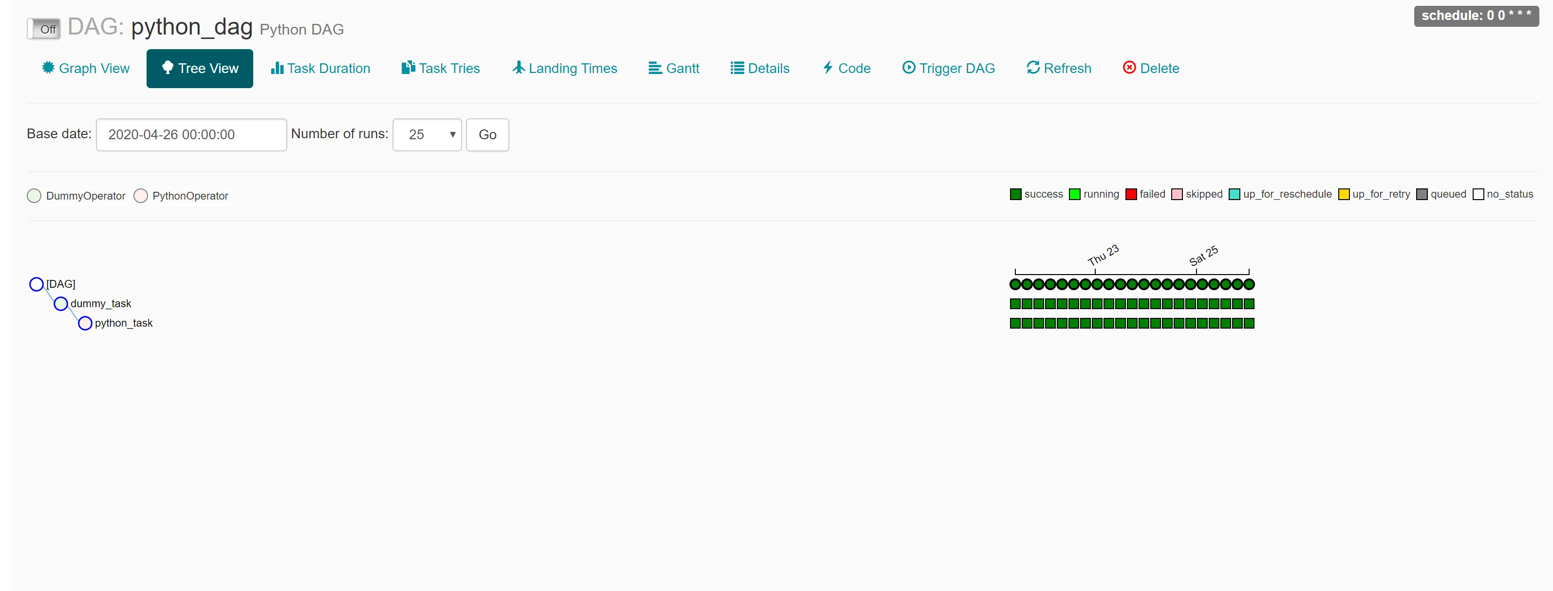Click the Graph View gear icon
This screenshot has width=1553, height=591.
point(48,68)
